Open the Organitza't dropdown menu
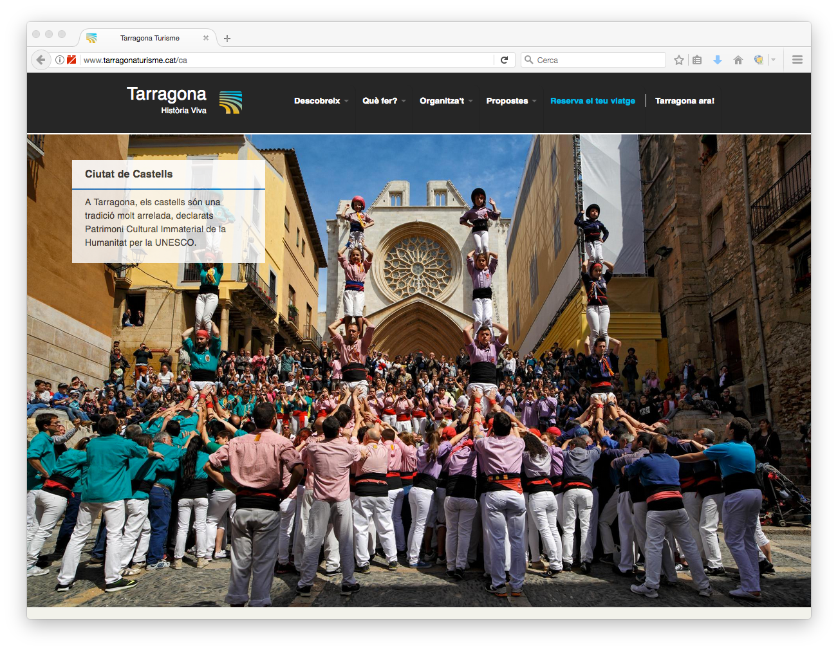 445,101
